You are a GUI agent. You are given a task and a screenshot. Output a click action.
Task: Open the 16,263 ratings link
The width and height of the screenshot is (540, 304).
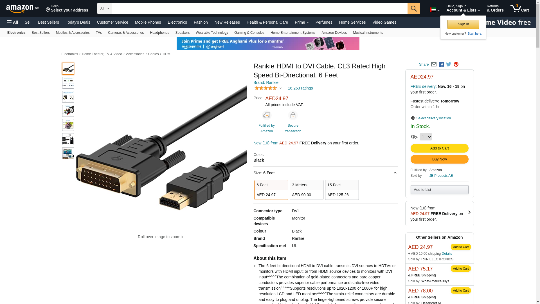(300, 88)
